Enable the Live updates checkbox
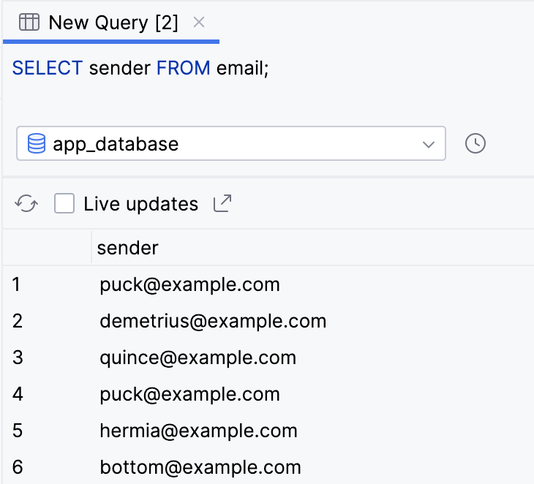This screenshot has width=534, height=484. (x=64, y=204)
